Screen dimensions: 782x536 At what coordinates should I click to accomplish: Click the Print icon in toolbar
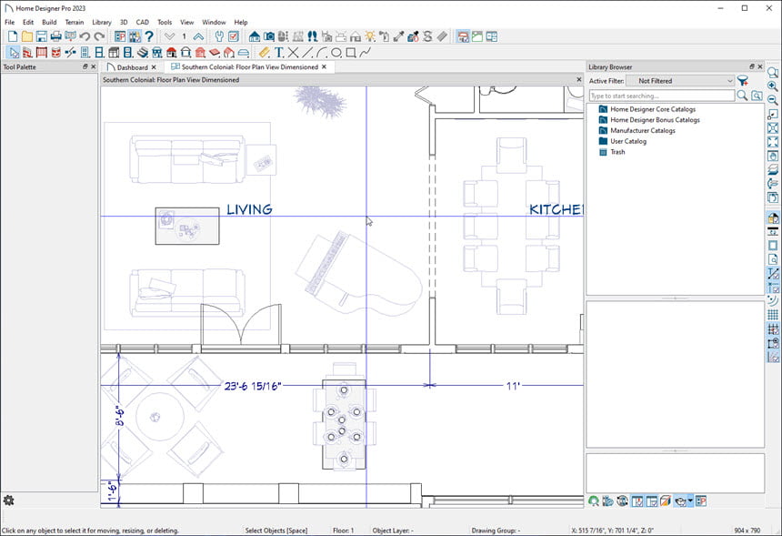tap(55, 36)
